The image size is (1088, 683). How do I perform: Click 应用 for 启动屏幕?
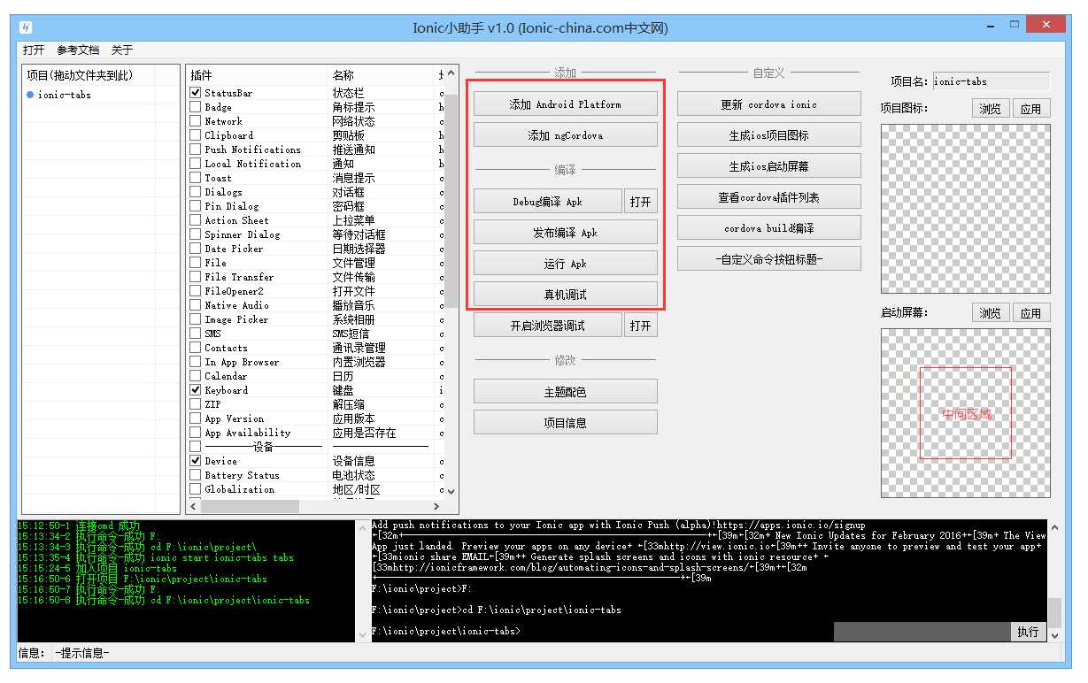[x=1031, y=313]
